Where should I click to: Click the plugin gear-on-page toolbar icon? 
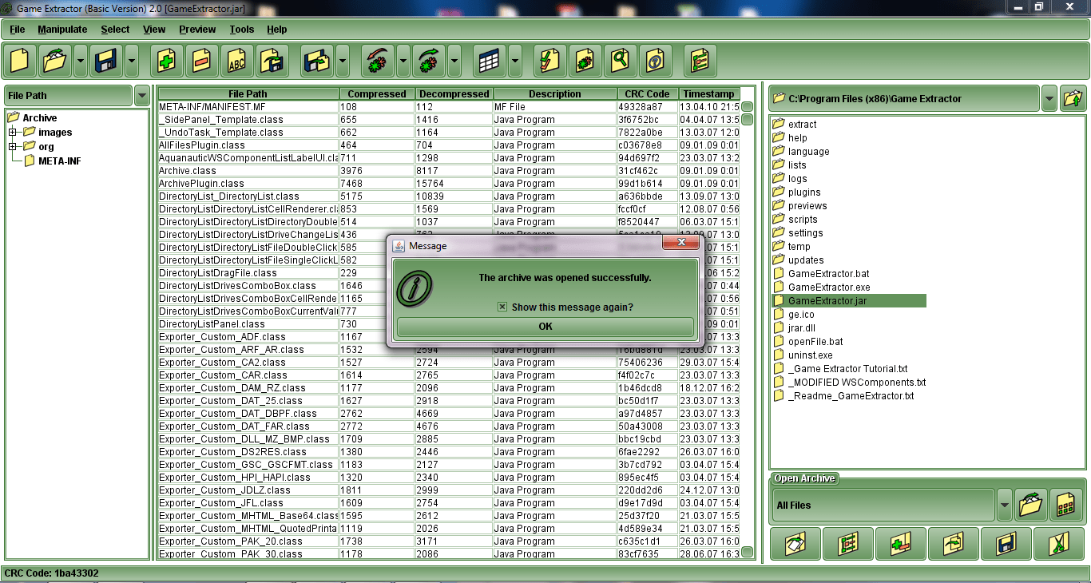[585, 60]
